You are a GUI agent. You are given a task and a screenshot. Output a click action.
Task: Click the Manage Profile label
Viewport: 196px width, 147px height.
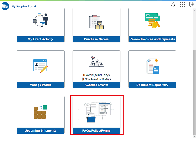click(40, 85)
